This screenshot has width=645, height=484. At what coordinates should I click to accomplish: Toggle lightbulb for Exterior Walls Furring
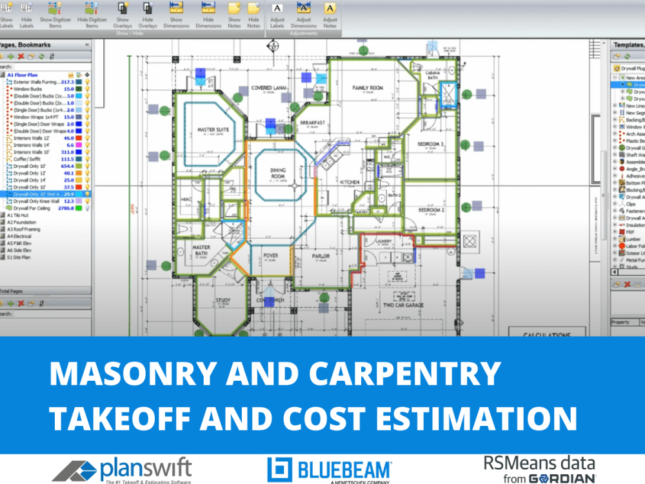click(87, 82)
